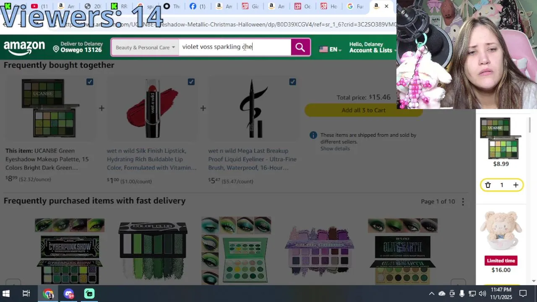Switch to the 'RR' green K tab

tap(119, 6)
